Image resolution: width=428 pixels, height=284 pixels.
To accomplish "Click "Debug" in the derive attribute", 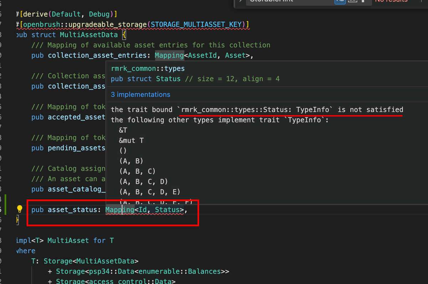I will [99, 14].
